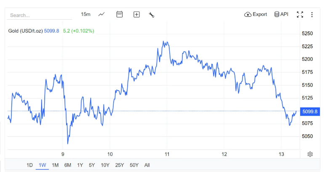328x172 pixels.
Task: Open the chart type line icon
Action: pos(101,14)
